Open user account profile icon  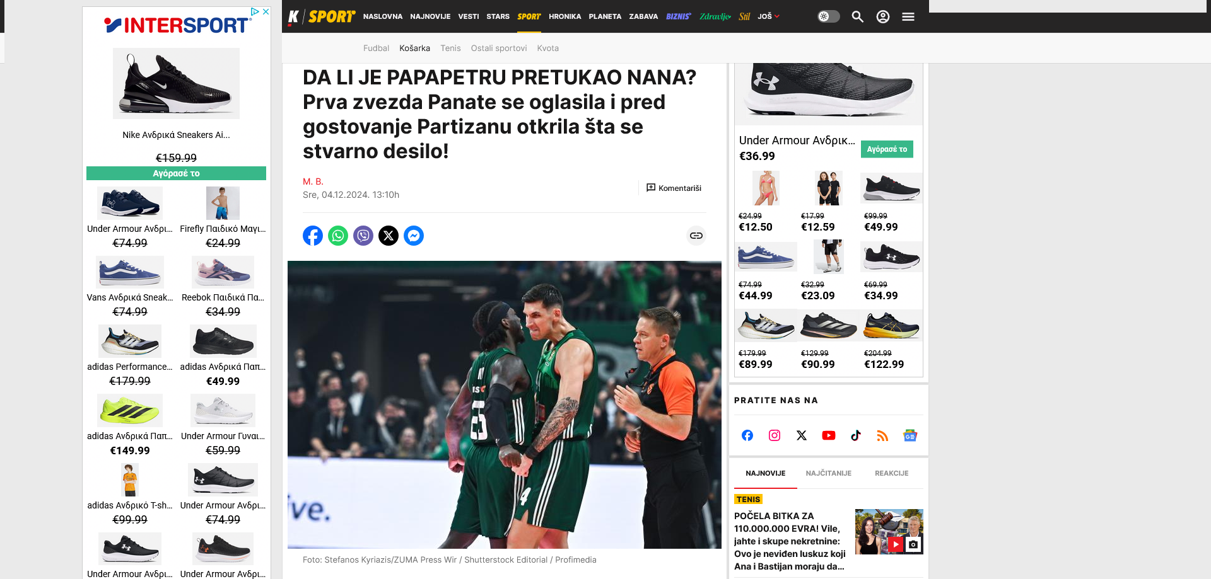pos(883,16)
